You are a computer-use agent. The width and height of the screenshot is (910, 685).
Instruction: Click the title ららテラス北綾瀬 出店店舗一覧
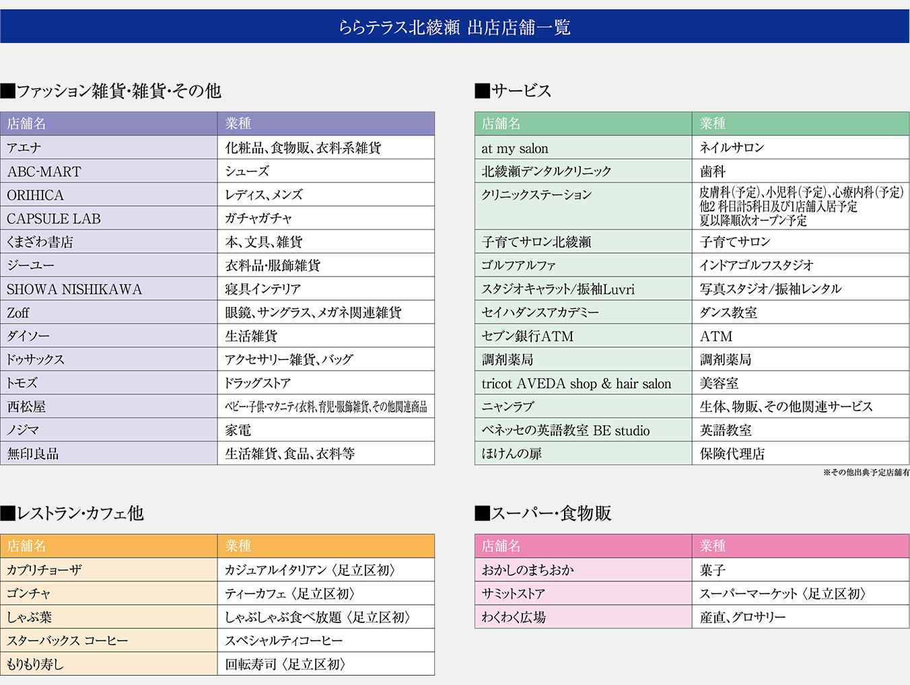coord(454,27)
